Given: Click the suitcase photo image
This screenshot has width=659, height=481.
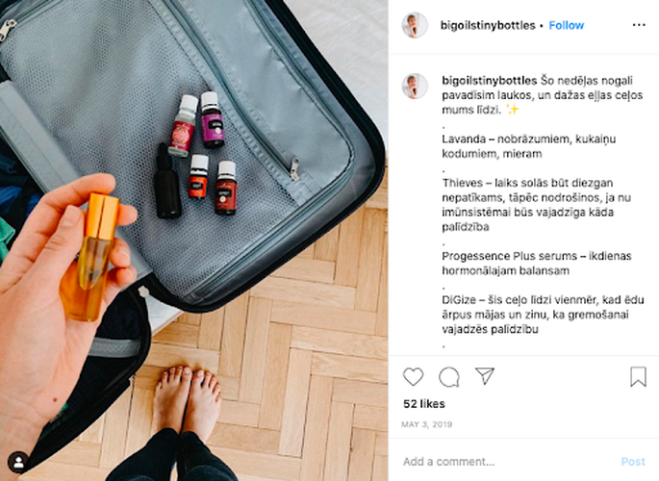Looking at the screenshot, I should [x=193, y=240].
